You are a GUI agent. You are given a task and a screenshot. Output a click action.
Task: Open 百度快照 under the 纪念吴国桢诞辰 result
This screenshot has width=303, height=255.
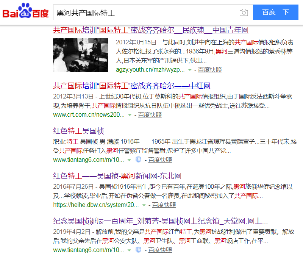coord(160,250)
